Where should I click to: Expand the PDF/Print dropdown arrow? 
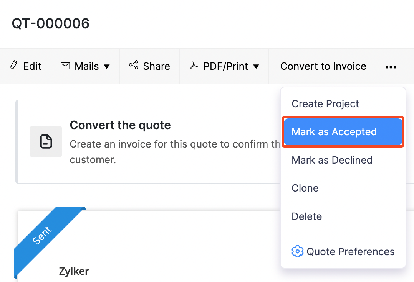click(256, 67)
